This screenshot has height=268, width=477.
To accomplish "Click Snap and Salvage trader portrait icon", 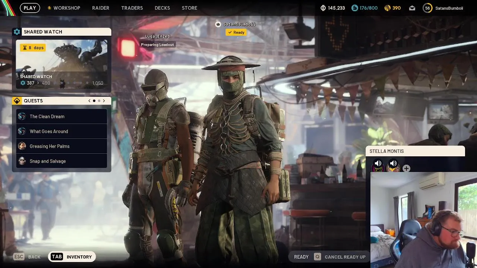I will [22, 161].
